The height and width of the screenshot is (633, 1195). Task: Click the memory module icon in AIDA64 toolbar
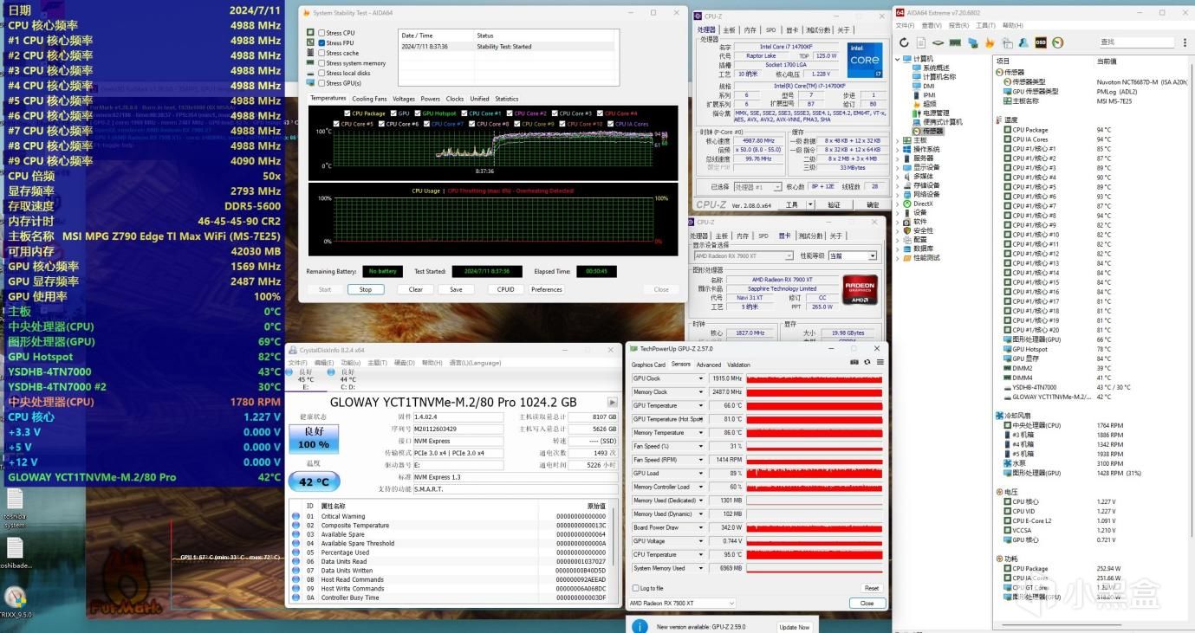(955, 42)
